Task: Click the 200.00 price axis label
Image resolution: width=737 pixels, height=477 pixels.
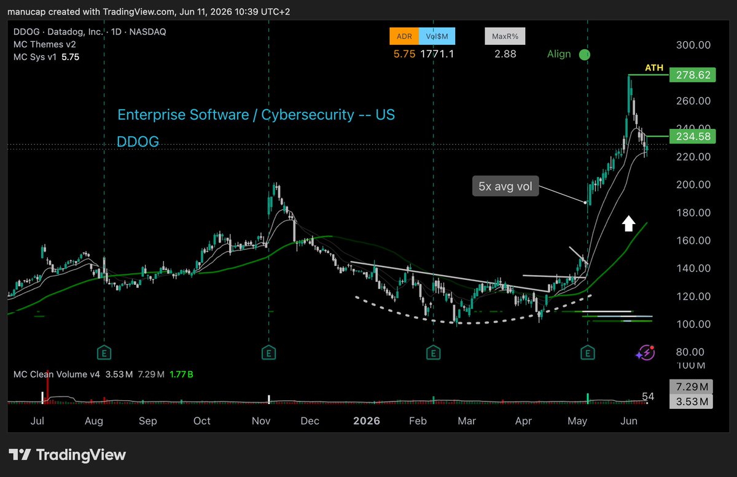Action: coord(695,185)
